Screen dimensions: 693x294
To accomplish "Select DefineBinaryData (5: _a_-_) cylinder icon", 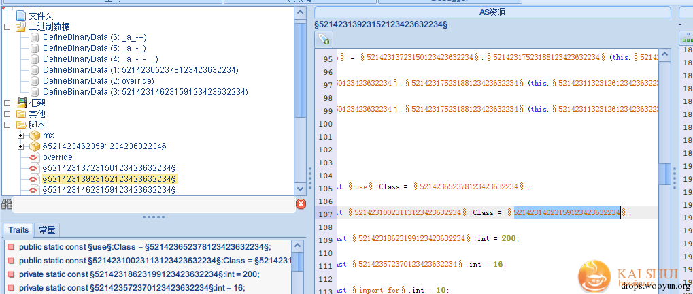I will 35,48.
